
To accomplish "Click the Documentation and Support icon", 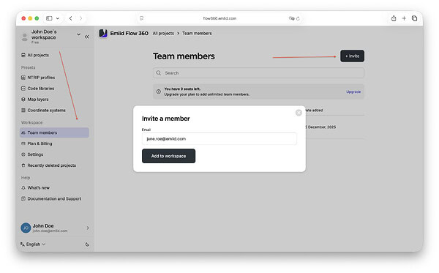I will tap(23, 199).
